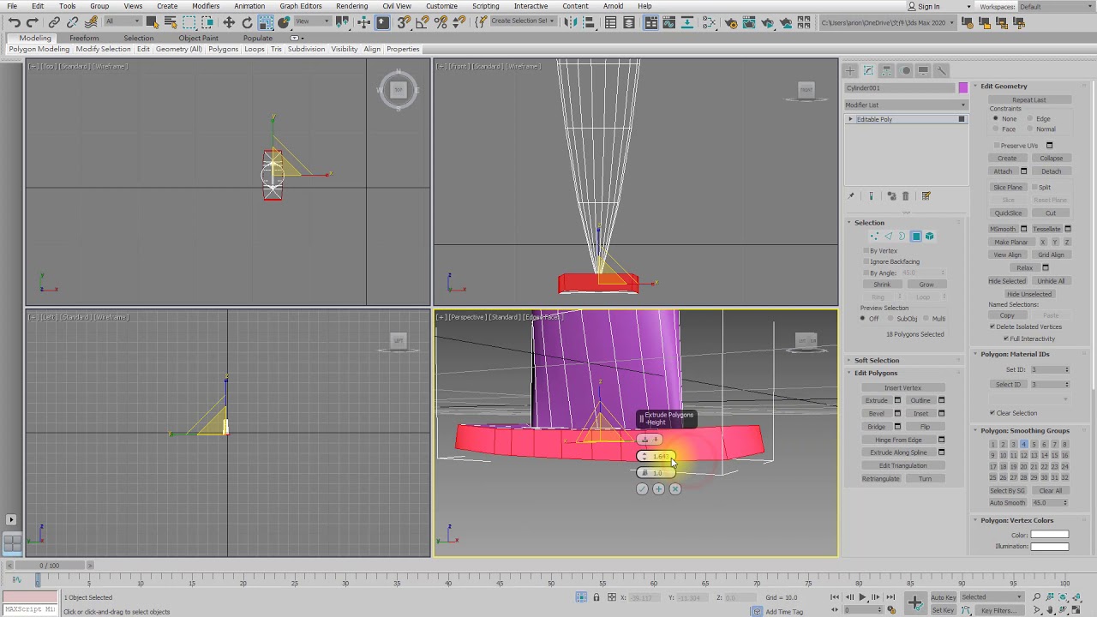Enable the By Vertex checkbox
This screenshot has width=1097, height=617.
866,250
